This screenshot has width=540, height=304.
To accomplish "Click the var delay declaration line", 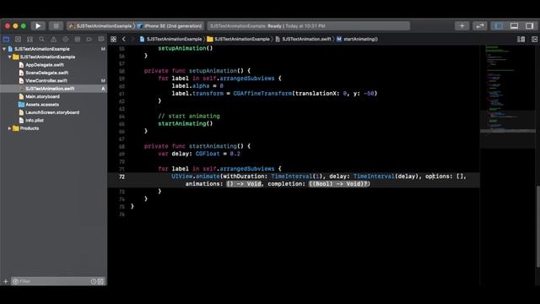I will (x=199, y=154).
